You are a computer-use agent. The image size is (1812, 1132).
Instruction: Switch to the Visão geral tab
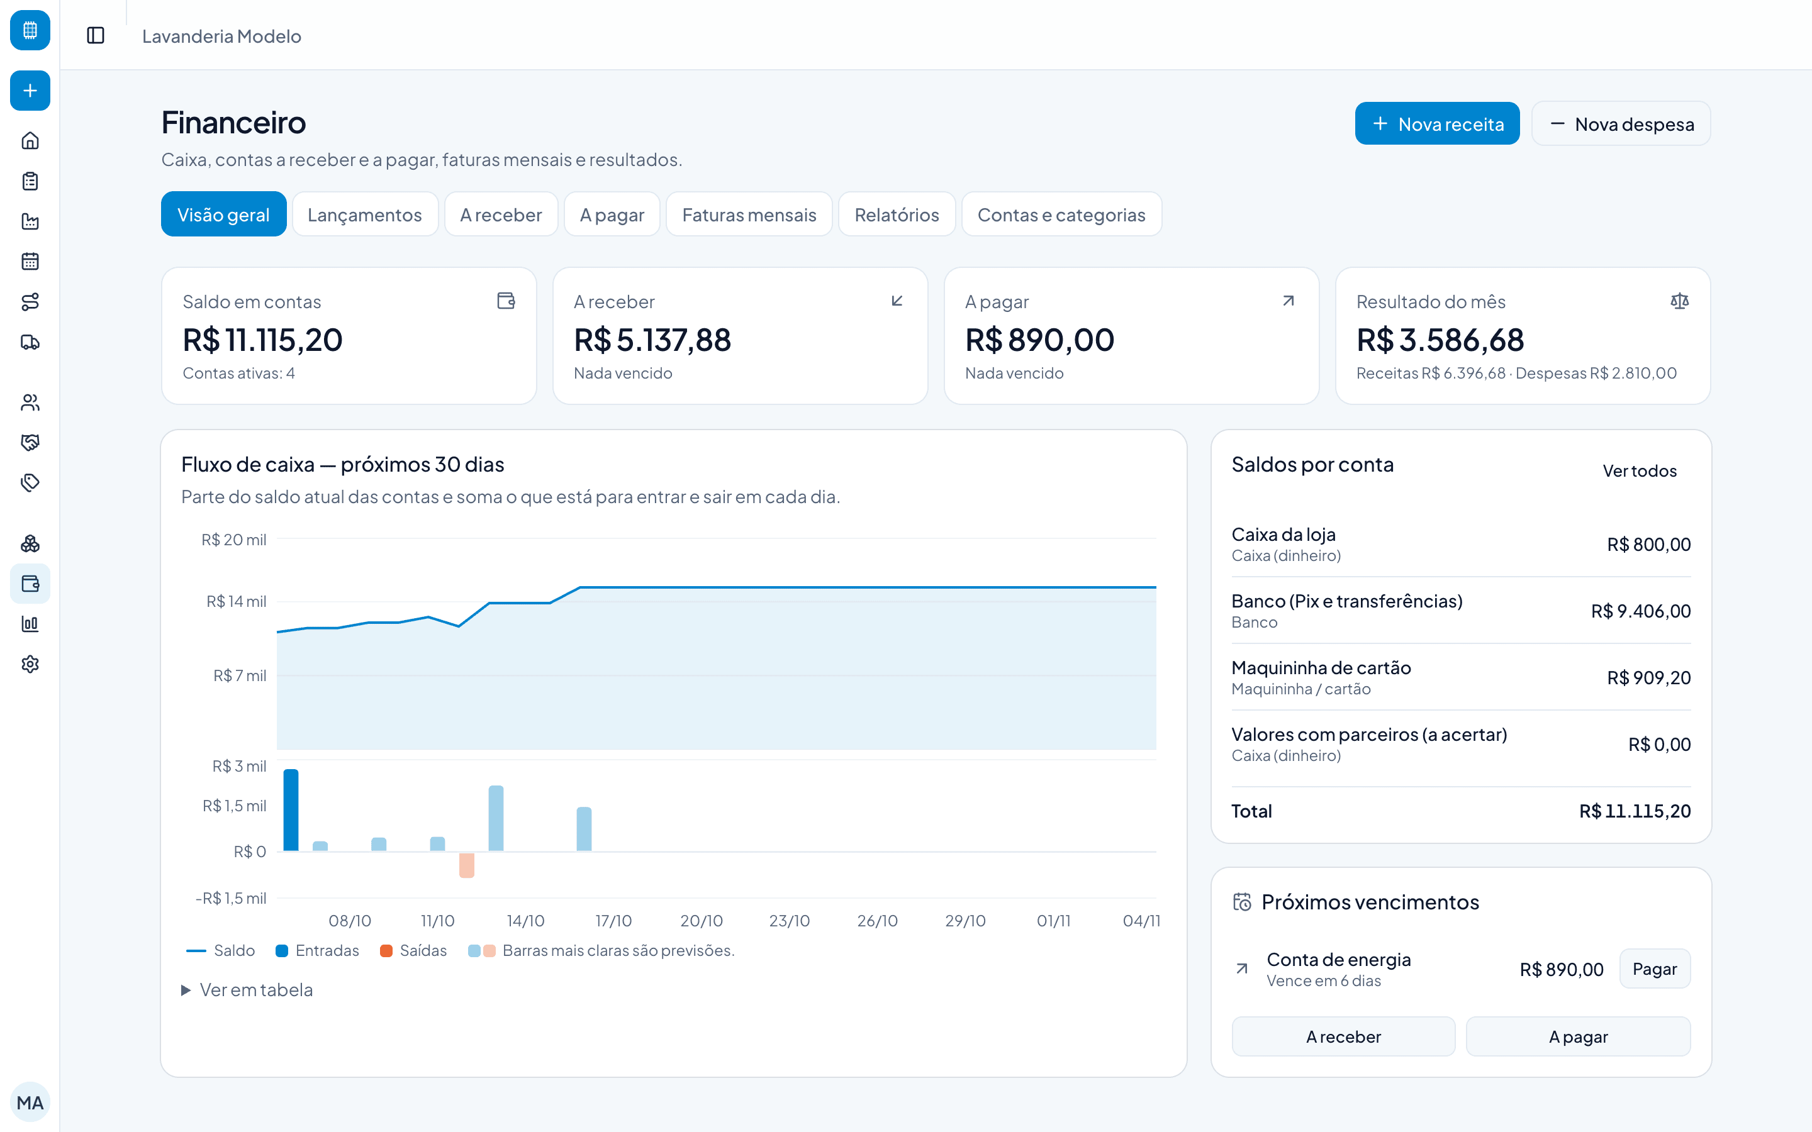(223, 214)
